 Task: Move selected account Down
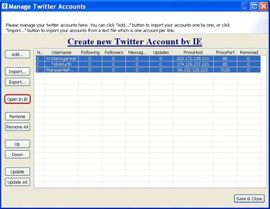[17, 154]
